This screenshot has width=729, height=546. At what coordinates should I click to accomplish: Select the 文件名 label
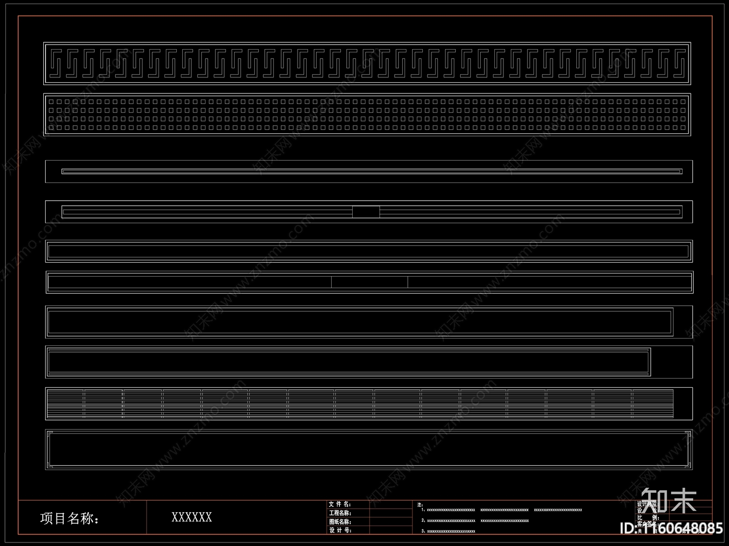[x=340, y=504]
